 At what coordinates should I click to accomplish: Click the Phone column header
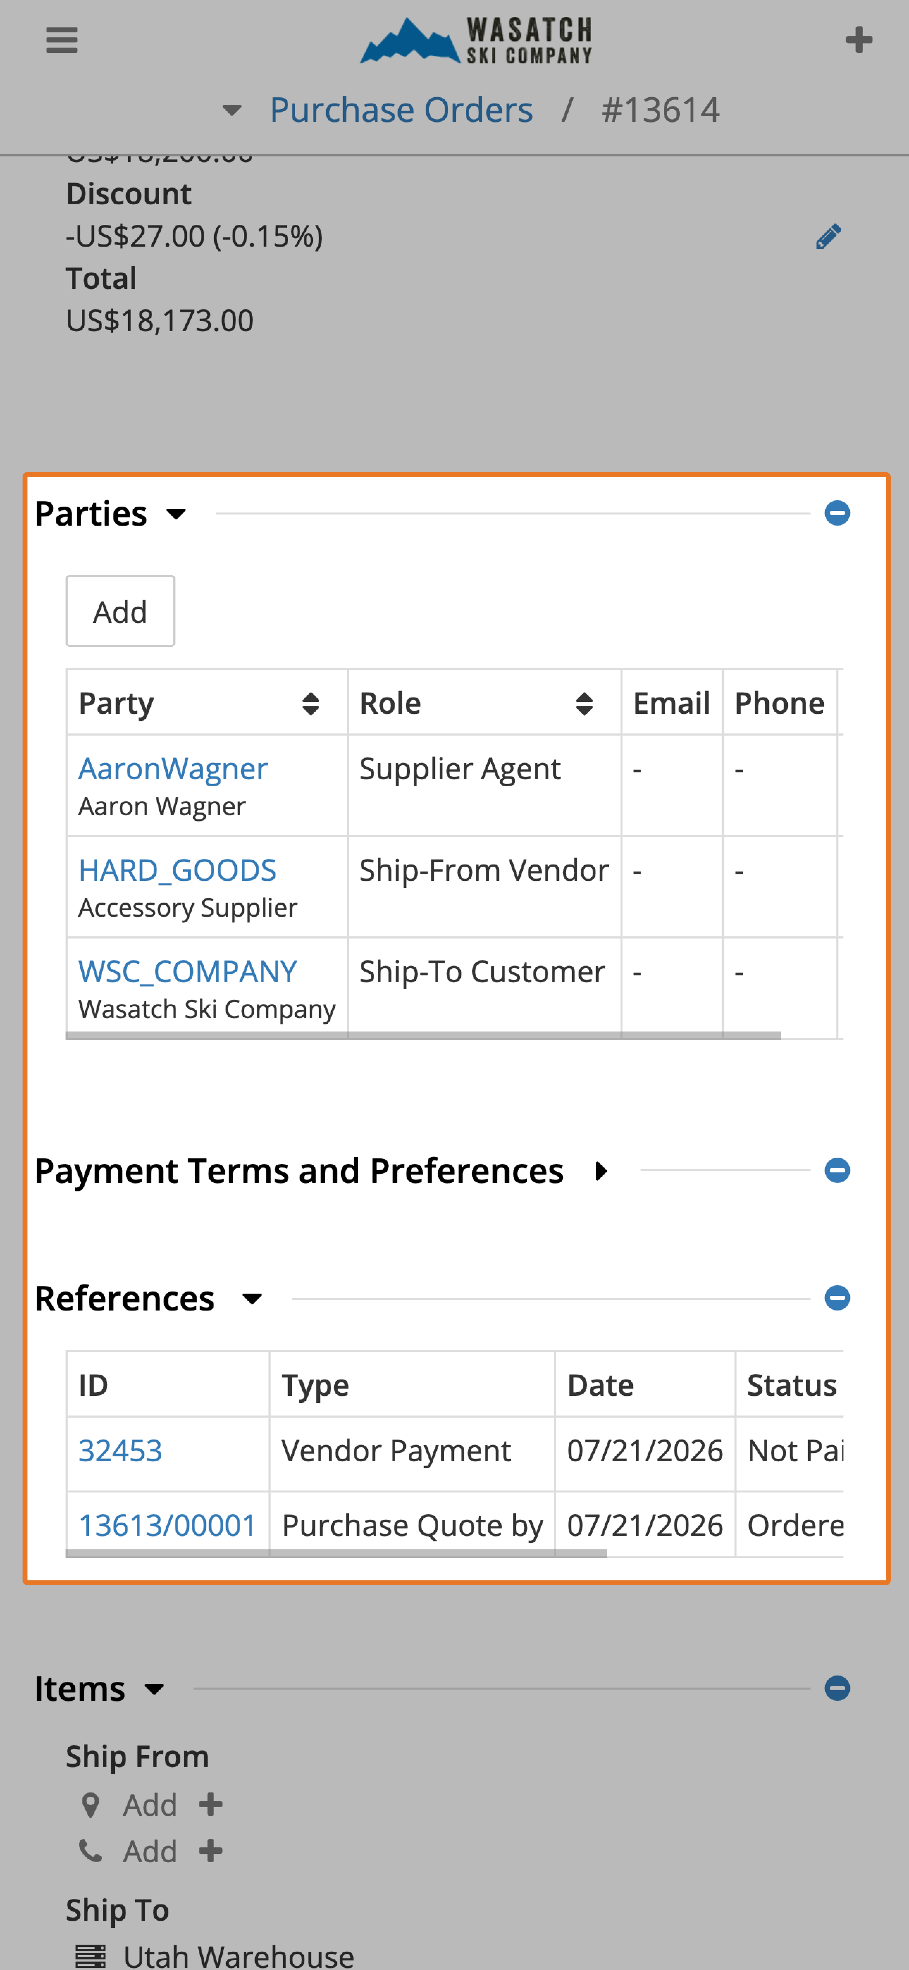[x=780, y=703]
